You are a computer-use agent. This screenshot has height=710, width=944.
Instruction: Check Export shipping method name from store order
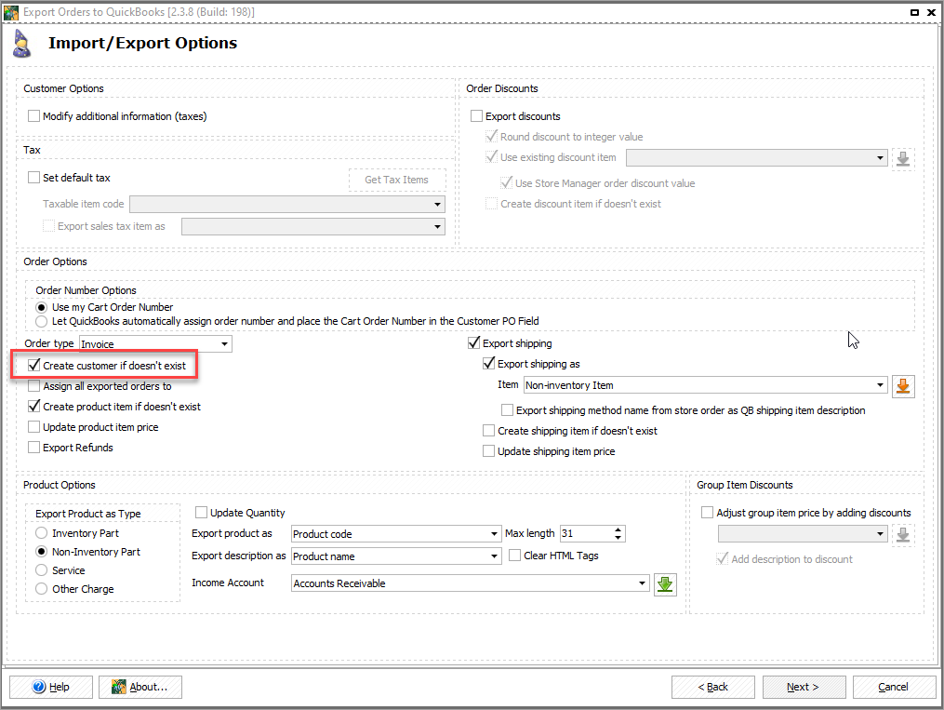point(508,409)
